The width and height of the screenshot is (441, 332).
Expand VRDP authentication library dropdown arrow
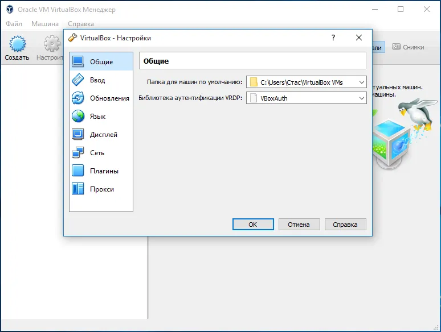(362, 98)
